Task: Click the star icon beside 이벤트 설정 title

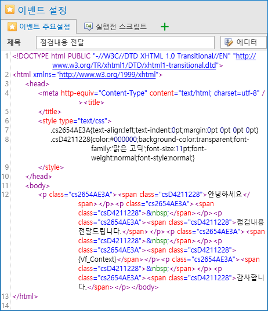Action: click(x=10, y=9)
